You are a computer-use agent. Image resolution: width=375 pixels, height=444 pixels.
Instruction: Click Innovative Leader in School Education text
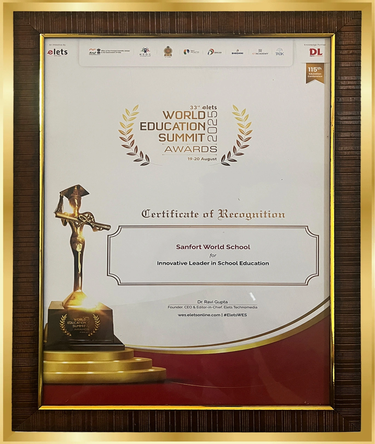tap(213, 263)
